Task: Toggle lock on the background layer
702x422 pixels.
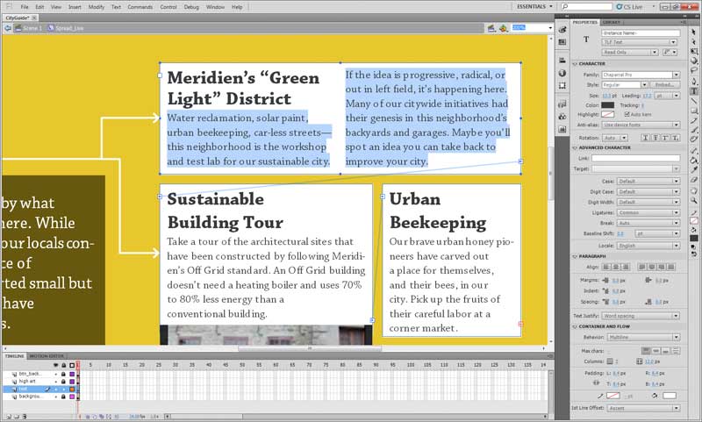Action: click(x=63, y=397)
